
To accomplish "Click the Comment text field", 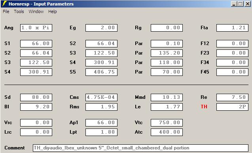I will tap(140, 148).
